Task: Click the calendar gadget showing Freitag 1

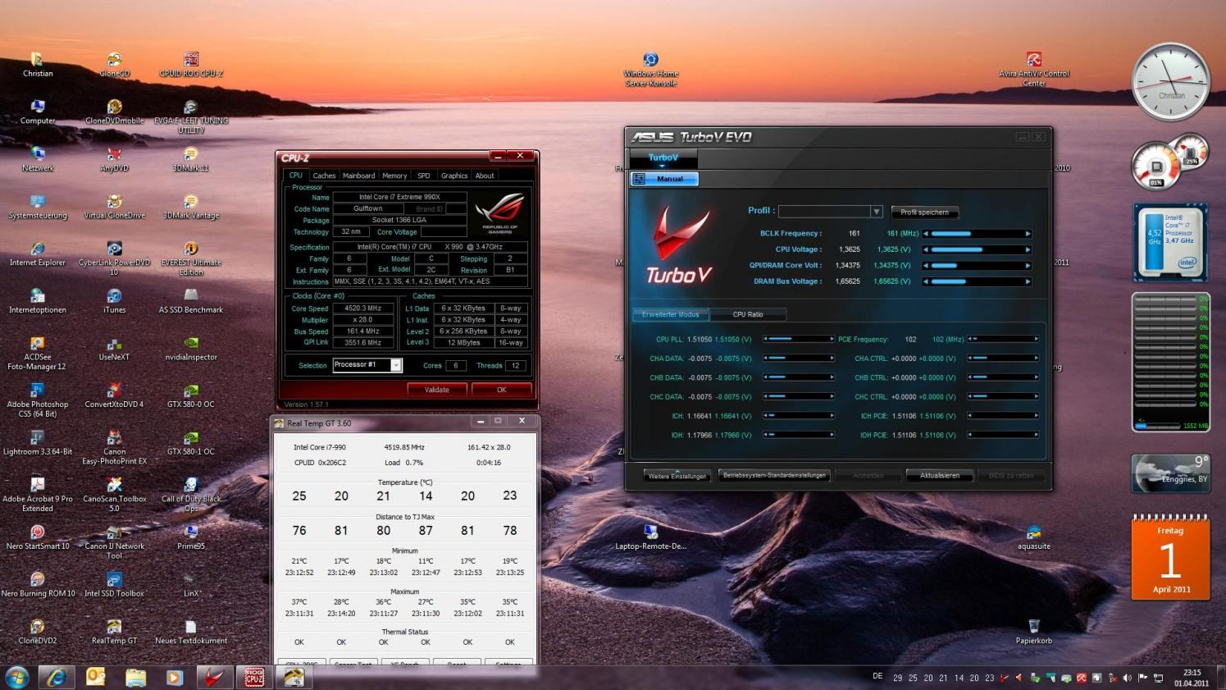Action: tap(1170, 557)
